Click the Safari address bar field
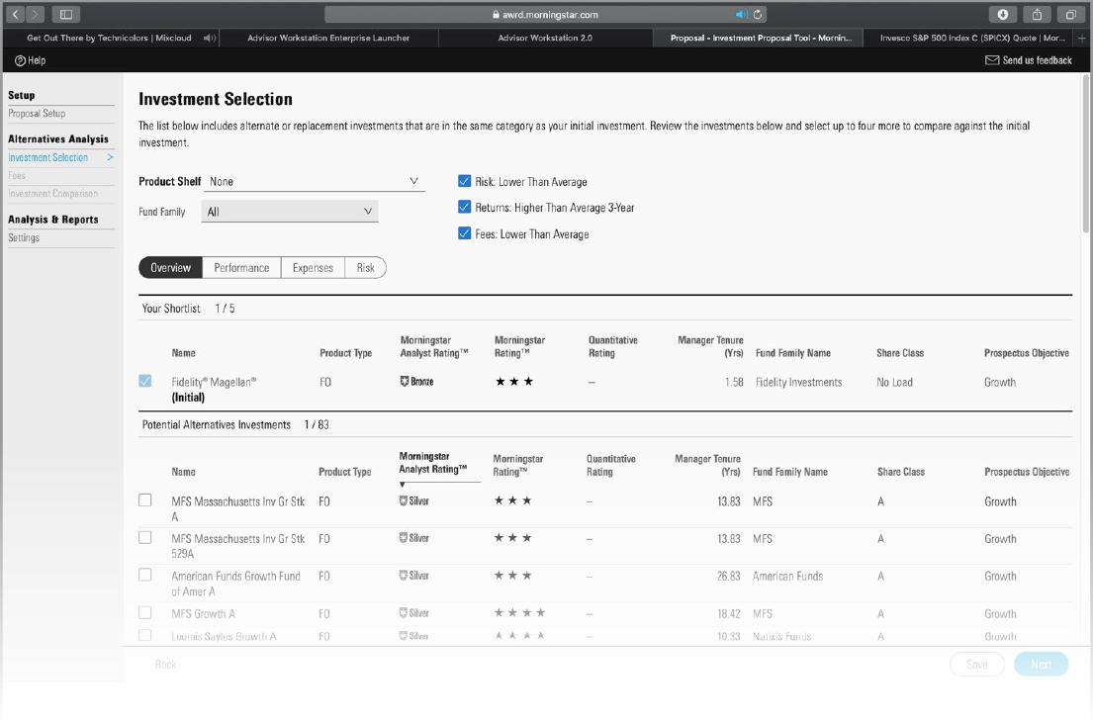The width and height of the screenshot is (1093, 725). [x=546, y=15]
